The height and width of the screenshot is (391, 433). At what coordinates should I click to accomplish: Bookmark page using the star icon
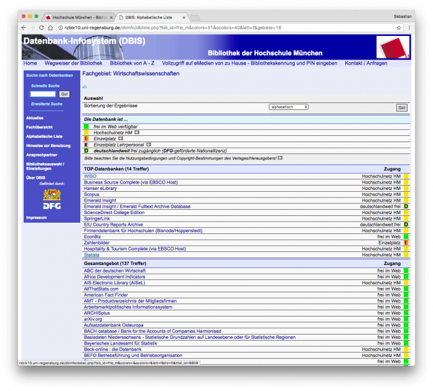tap(399, 28)
